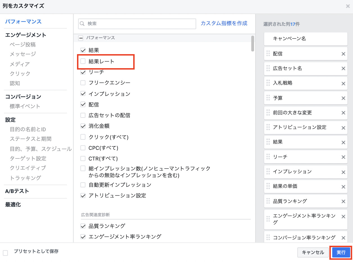353x262 pixels.
Task: Select コンバージョン category in sidebar
Action: pos(23,97)
